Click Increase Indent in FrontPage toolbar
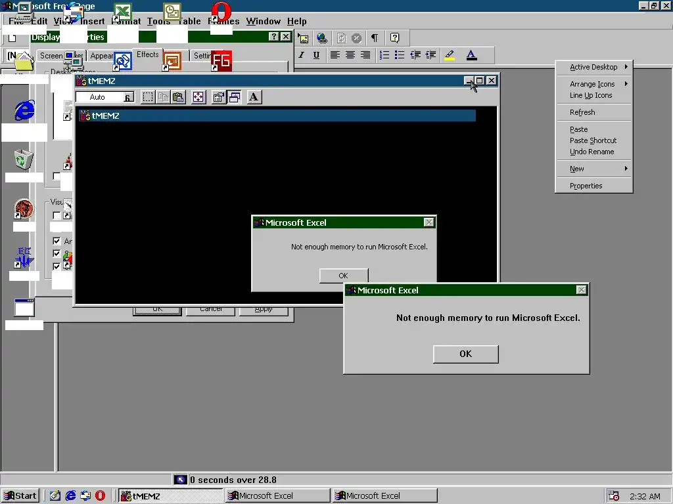 pyautogui.click(x=430, y=55)
